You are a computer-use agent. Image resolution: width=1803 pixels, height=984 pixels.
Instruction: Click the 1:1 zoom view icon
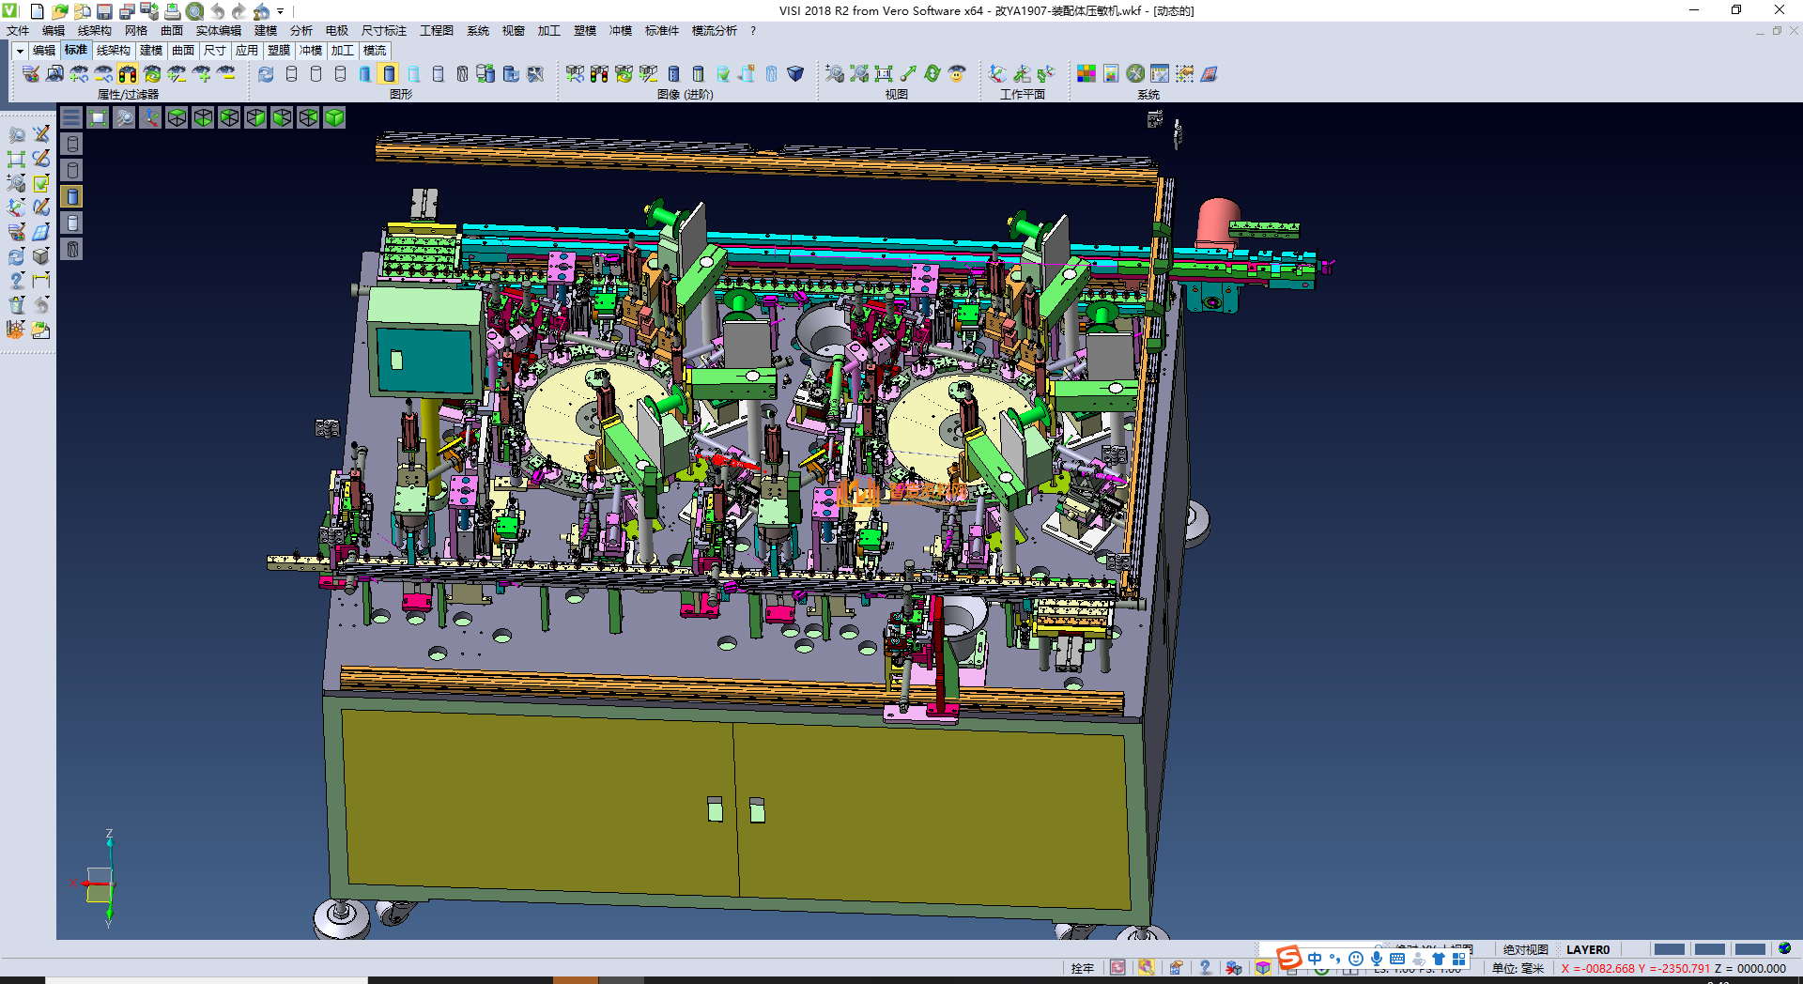(x=884, y=74)
